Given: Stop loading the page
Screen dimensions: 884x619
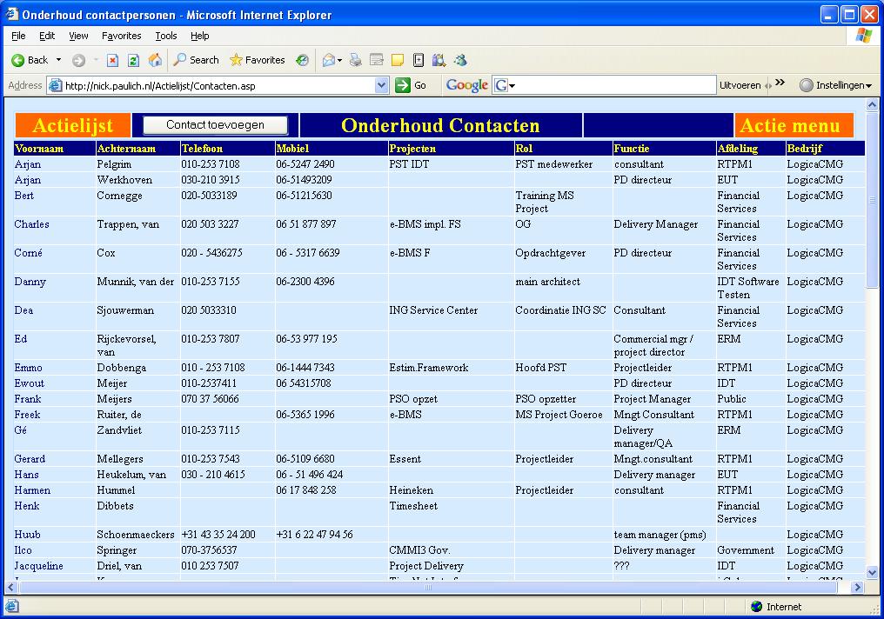Looking at the screenshot, I should (x=113, y=60).
